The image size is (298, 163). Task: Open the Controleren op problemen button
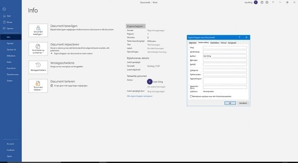click(x=38, y=49)
